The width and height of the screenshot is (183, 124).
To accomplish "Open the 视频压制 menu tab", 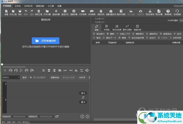I will 40,6.
